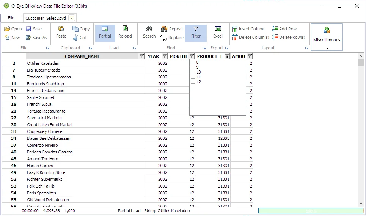Expand Layout group dialog launcher

306,48
